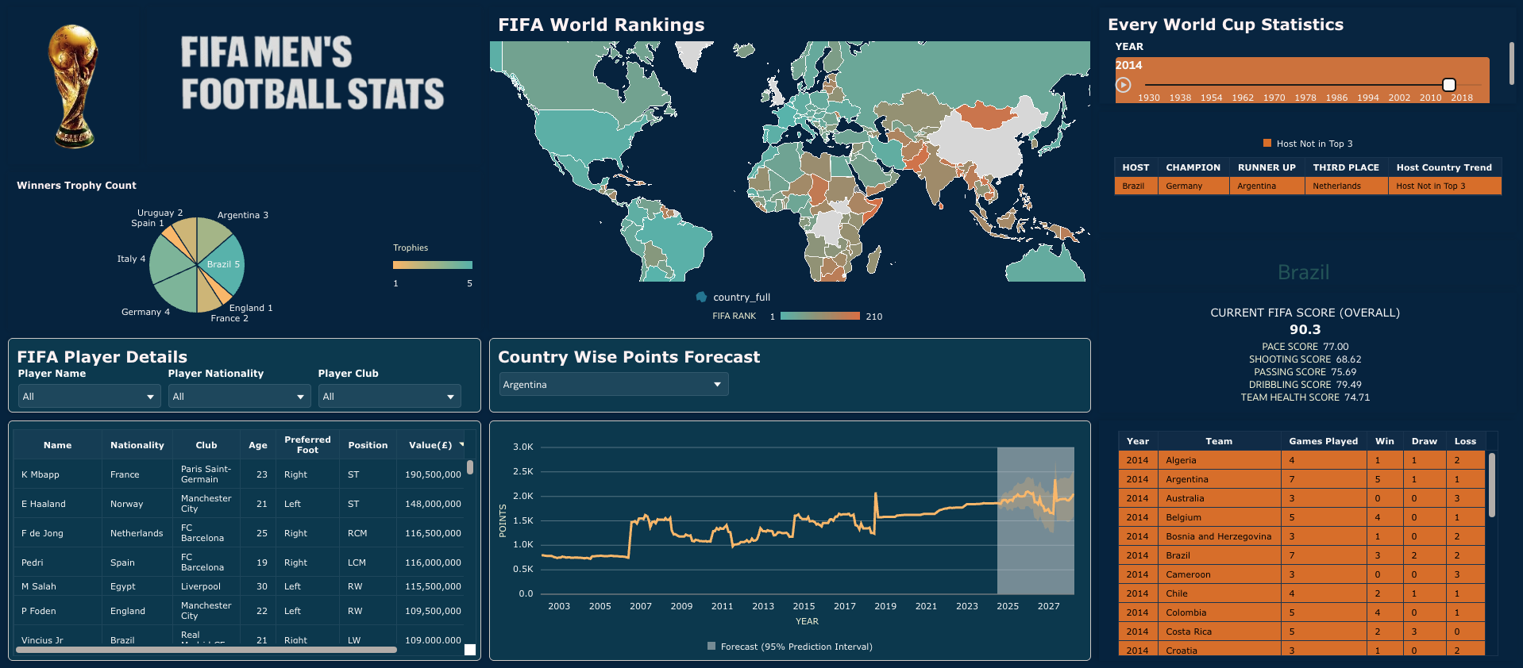The height and width of the screenshot is (668, 1523).
Task: Select the Colombia team row
Action: [1301, 612]
